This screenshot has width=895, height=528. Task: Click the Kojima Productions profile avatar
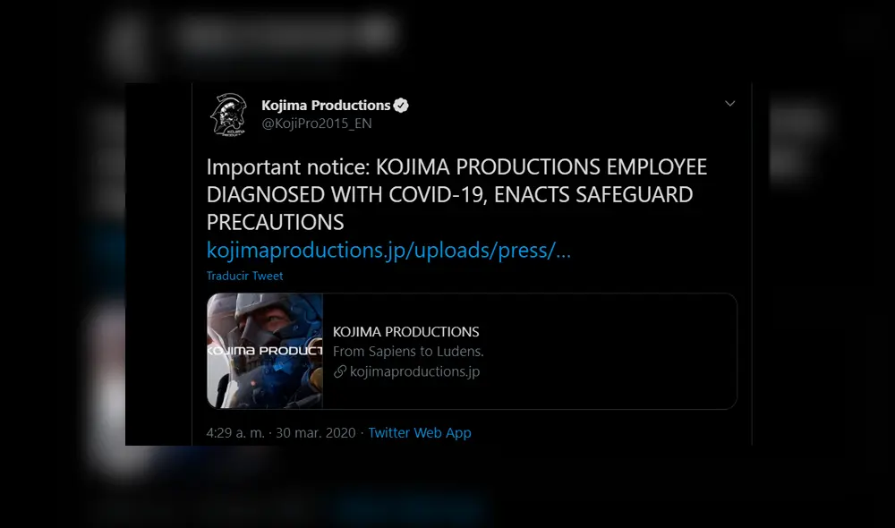(230, 114)
